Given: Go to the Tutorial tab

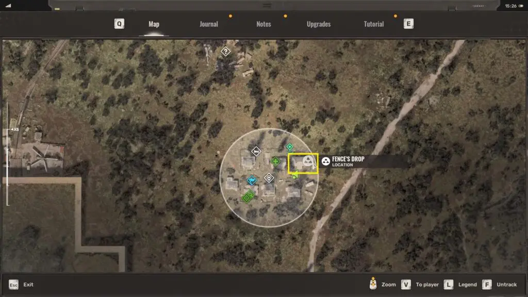Looking at the screenshot, I should 374,24.
